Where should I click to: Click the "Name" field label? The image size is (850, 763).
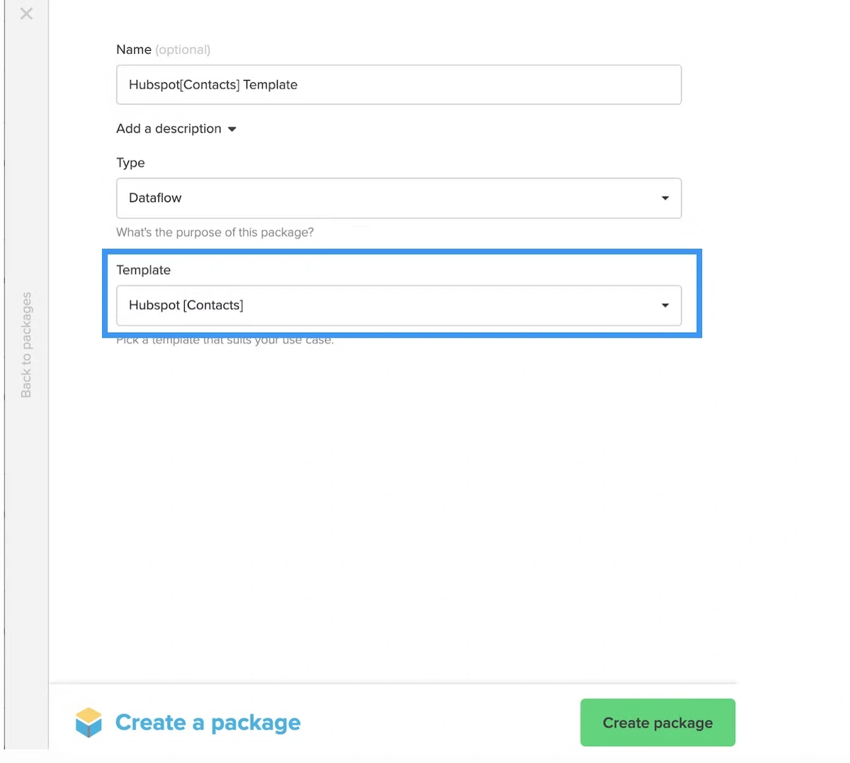tap(134, 50)
